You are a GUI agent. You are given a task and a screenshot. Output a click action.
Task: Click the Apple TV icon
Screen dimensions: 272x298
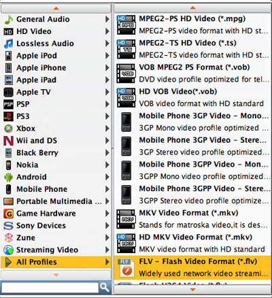(8, 92)
